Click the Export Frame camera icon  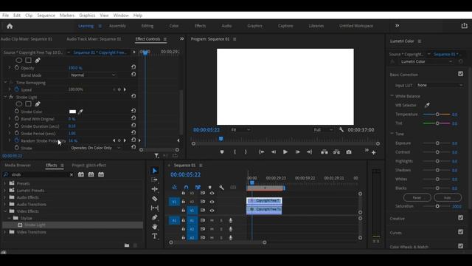(349, 152)
